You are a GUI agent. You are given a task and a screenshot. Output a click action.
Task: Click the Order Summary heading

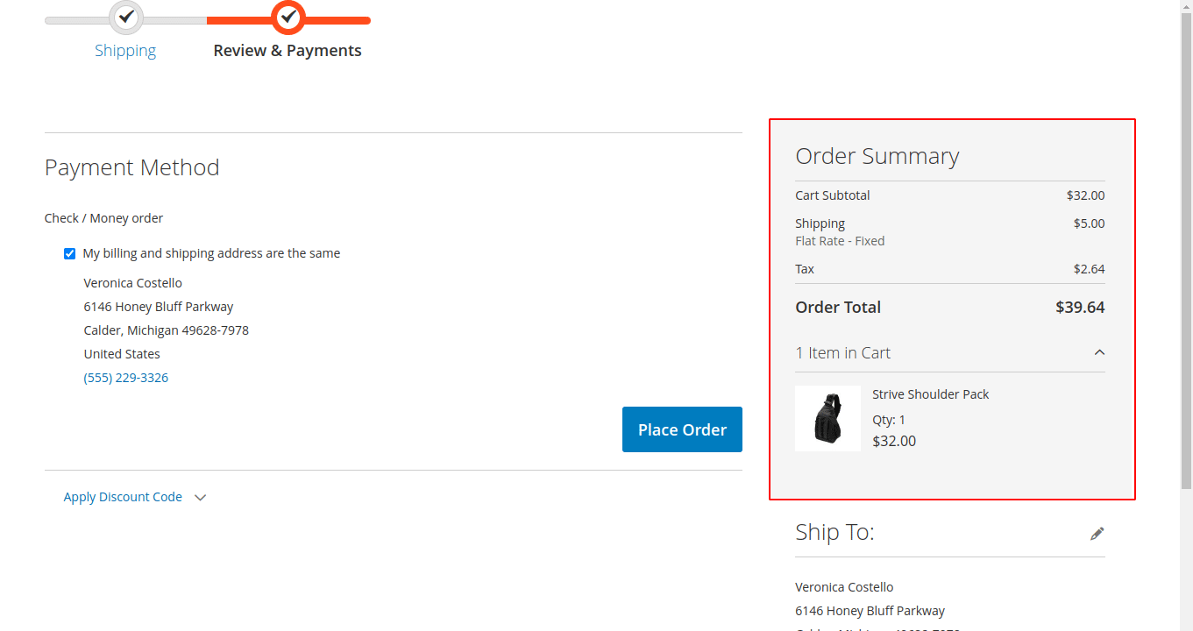coord(877,156)
